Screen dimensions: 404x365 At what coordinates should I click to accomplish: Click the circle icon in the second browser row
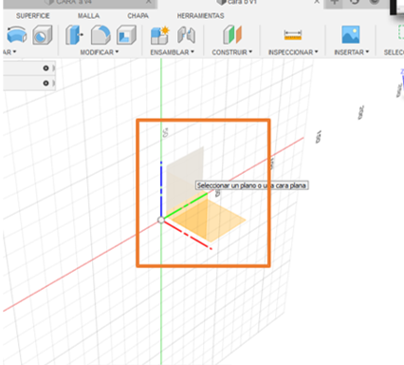[46, 83]
